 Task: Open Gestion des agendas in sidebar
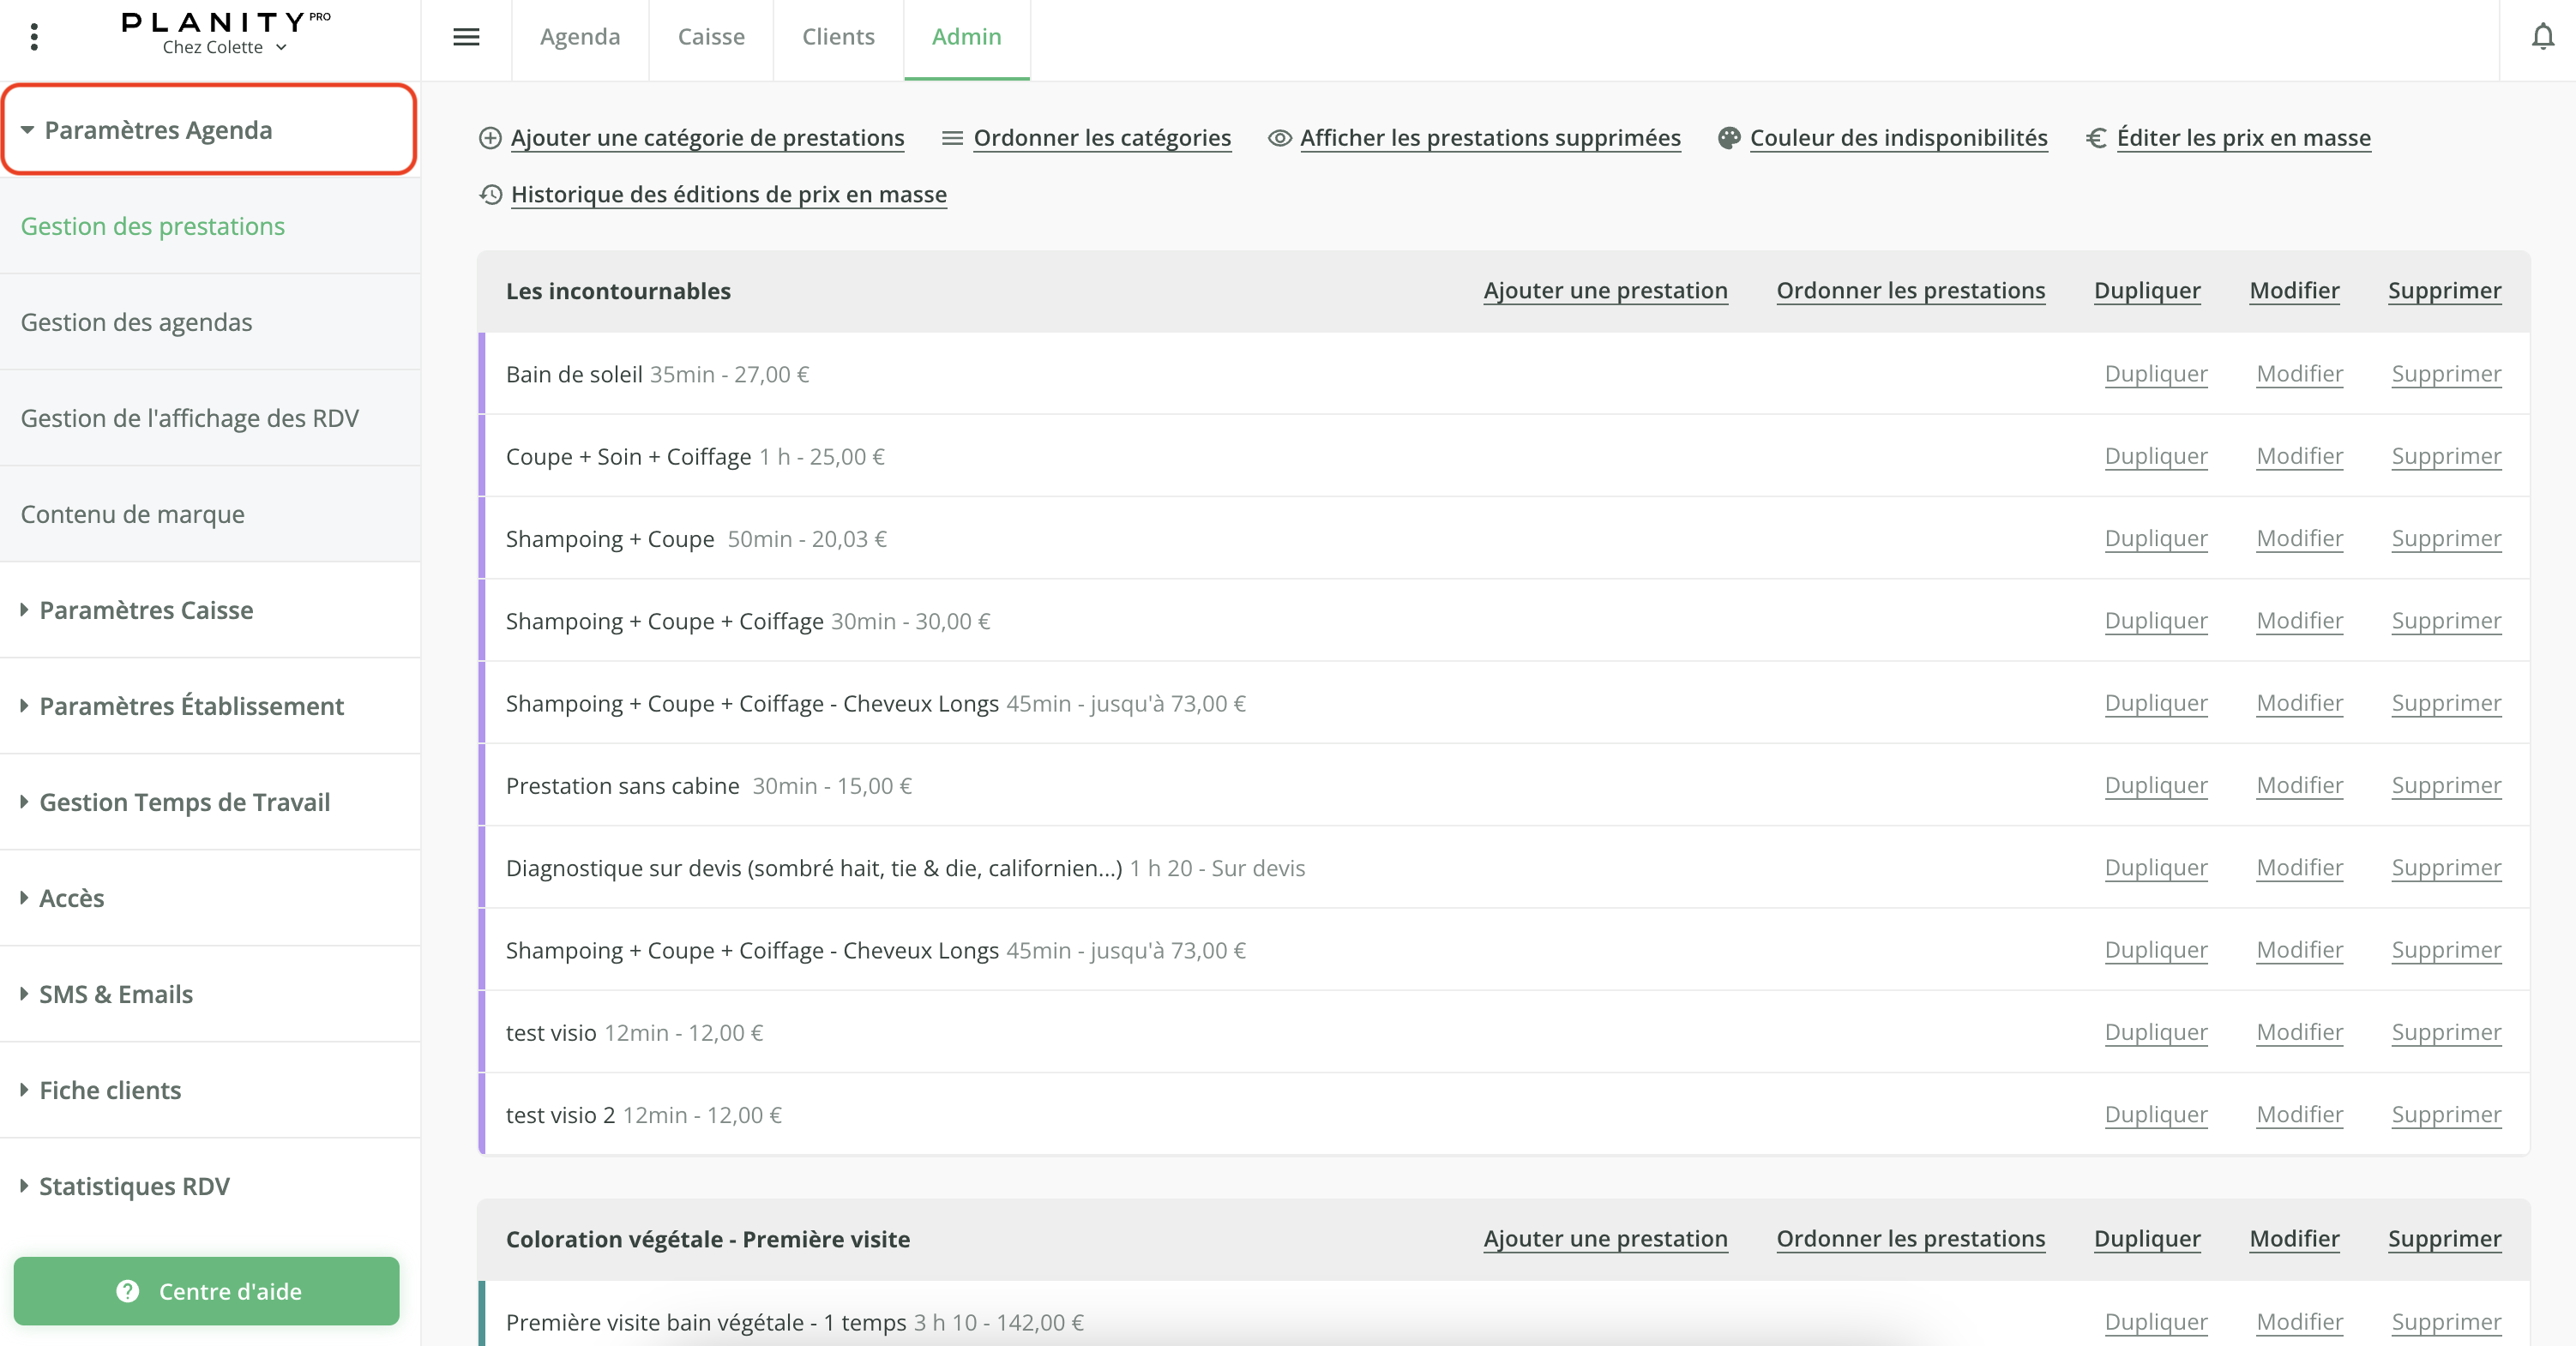pyautogui.click(x=137, y=322)
